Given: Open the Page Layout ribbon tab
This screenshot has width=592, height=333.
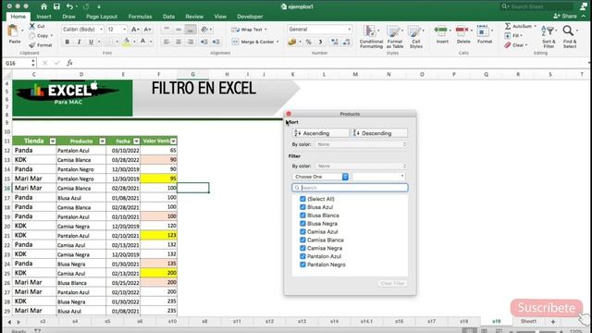Looking at the screenshot, I should pyautogui.click(x=102, y=17).
